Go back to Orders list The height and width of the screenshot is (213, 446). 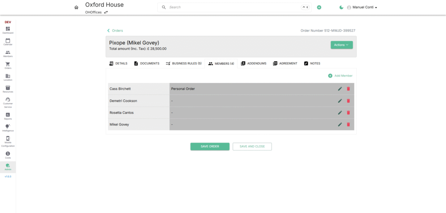click(115, 30)
